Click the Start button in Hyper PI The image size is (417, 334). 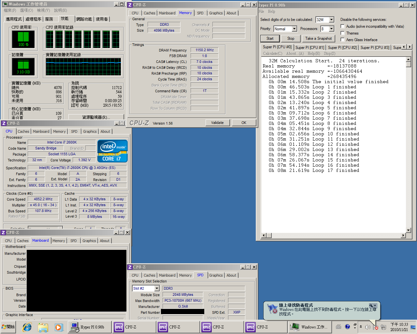pos(270,38)
